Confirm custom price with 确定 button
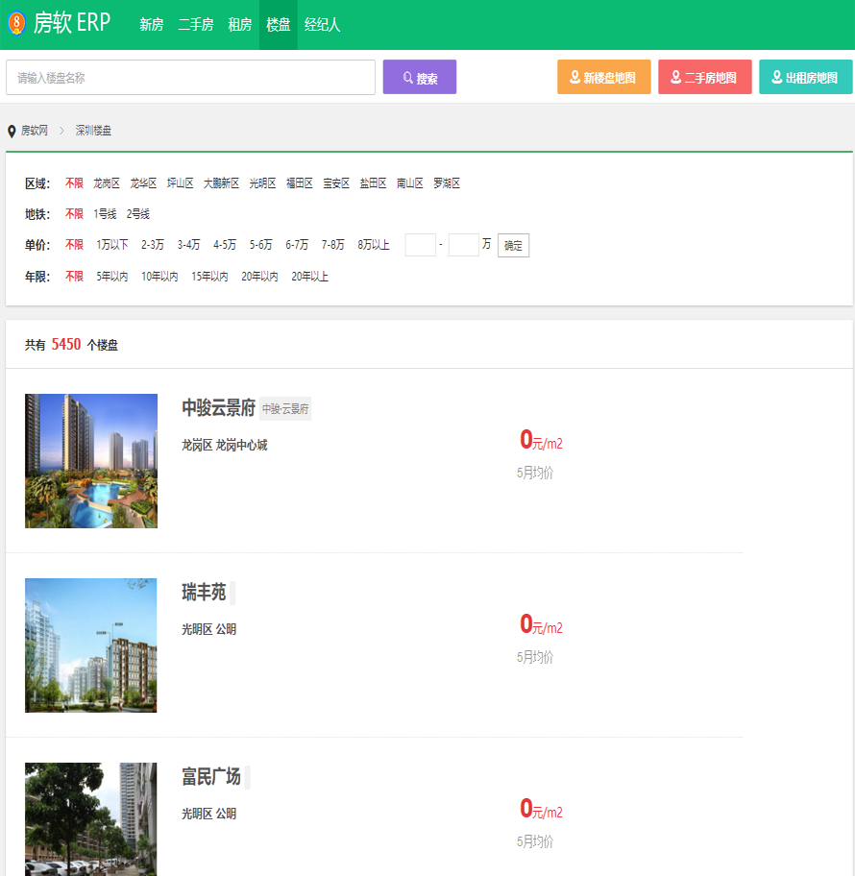855x876 pixels. [514, 245]
